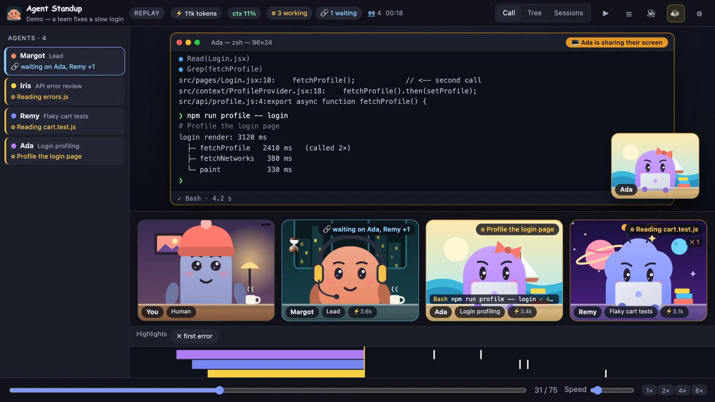The image size is (715, 402).
Task: Switch to the Sessions tab
Action: click(568, 13)
